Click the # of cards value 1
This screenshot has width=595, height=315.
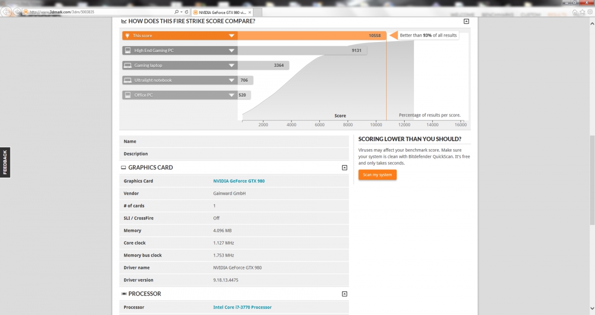tap(214, 206)
